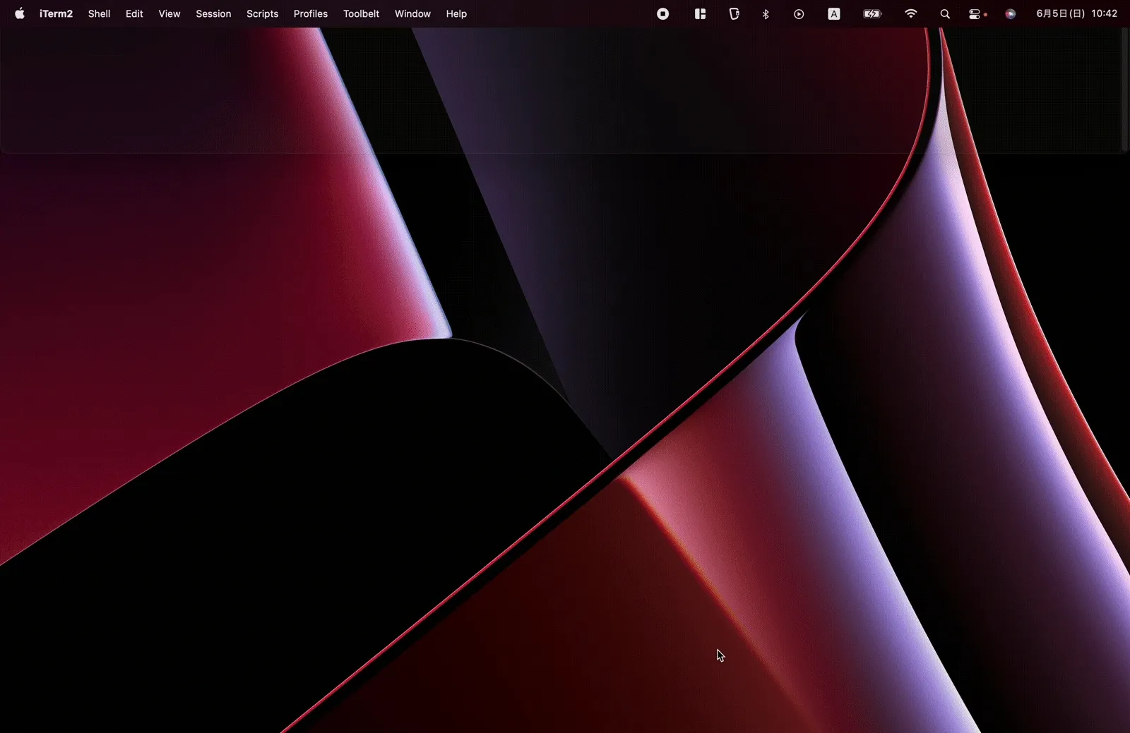The image size is (1130, 733).
Task: Click the screen recording indicator icon
Action: pyautogui.click(x=663, y=13)
